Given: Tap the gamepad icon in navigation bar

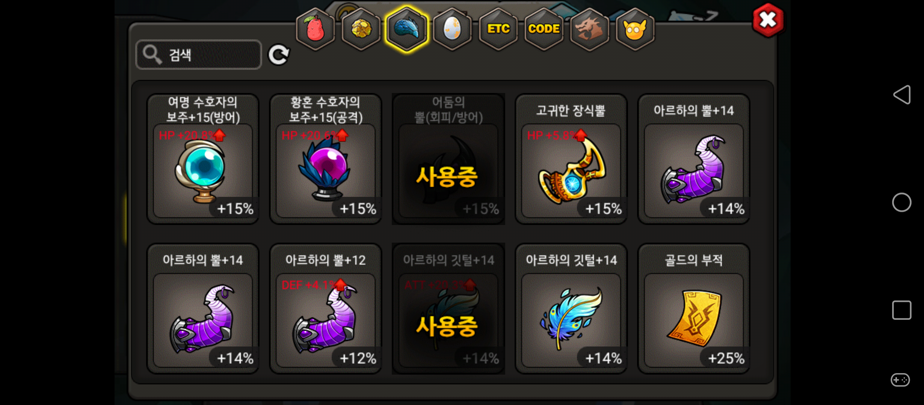Looking at the screenshot, I should (x=900, y=380).
